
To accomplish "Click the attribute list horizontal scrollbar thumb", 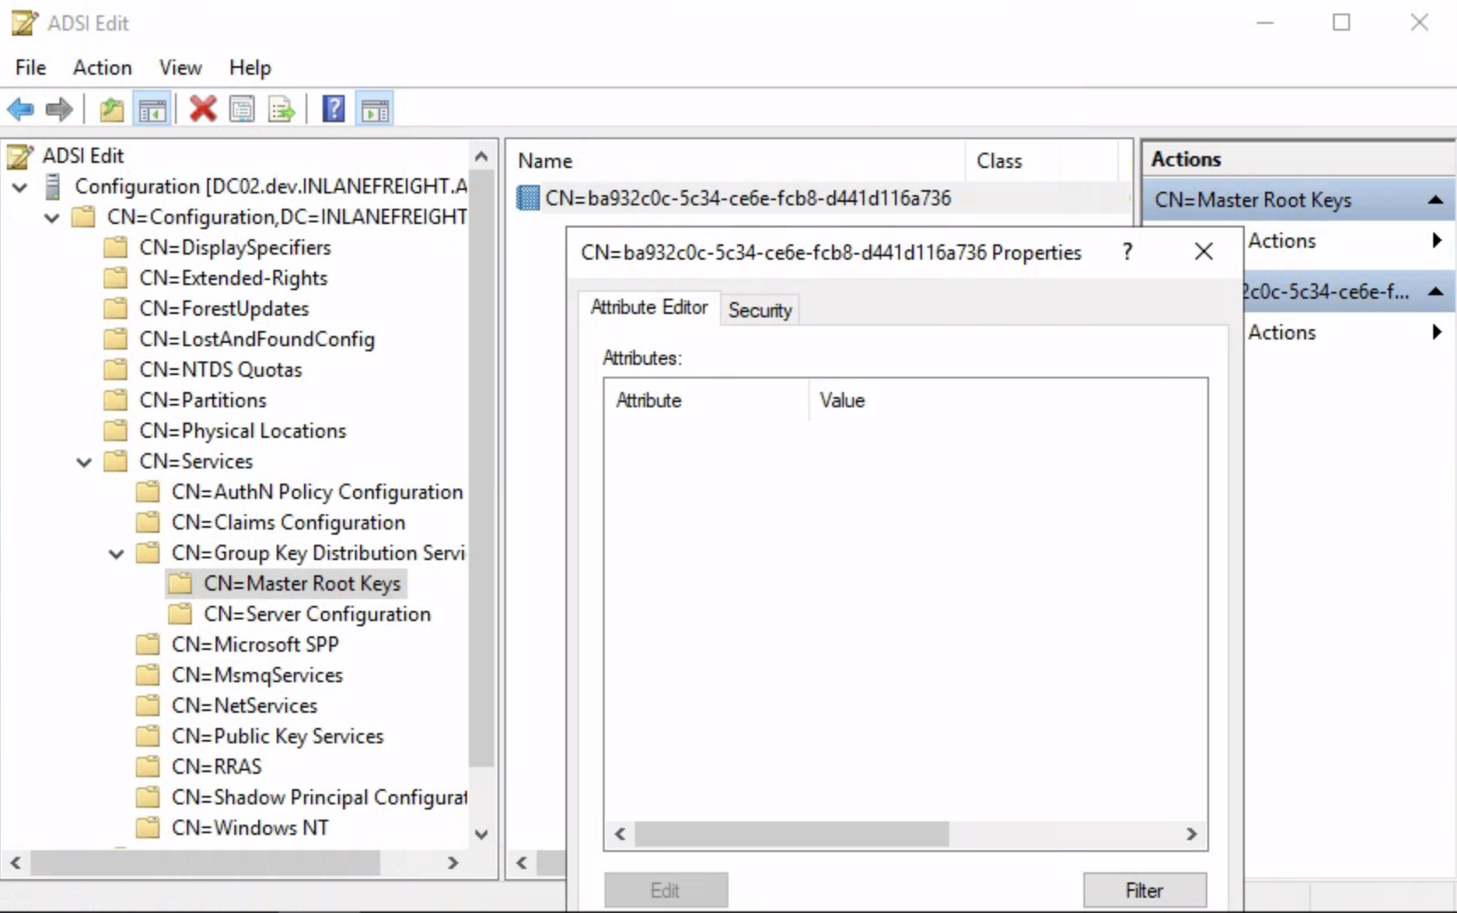I will (x=791, y=834).
